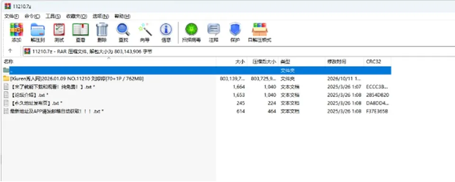
Task: Open the 选项(N) menu
Action: click(100, 16)
